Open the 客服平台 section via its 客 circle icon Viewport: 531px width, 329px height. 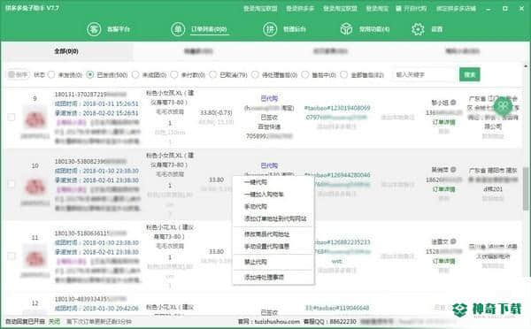point(94,29)
